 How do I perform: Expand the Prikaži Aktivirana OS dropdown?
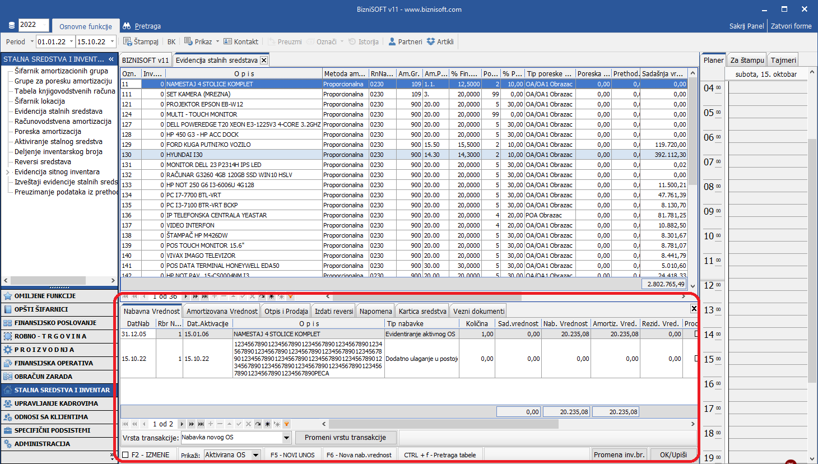pyautogui.click(x=256, y=455)
